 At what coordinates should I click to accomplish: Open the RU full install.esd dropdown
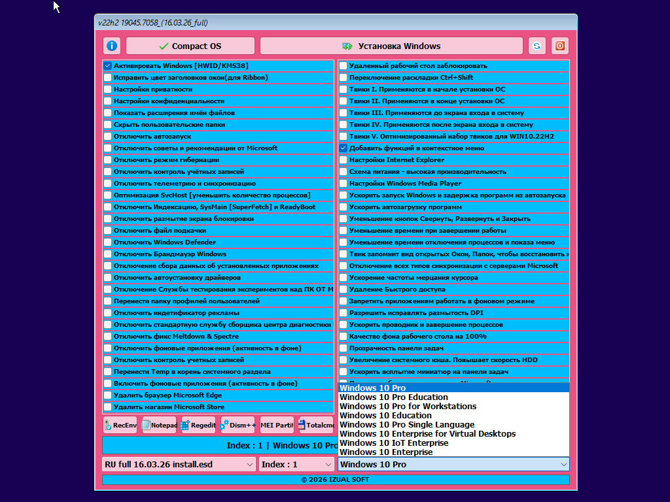(179, 465)
